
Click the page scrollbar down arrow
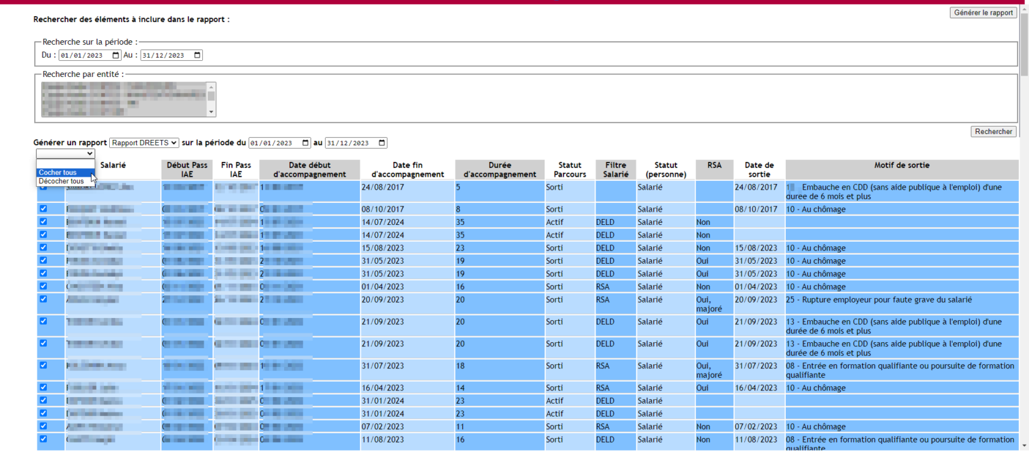click(x=1024, y=445)
